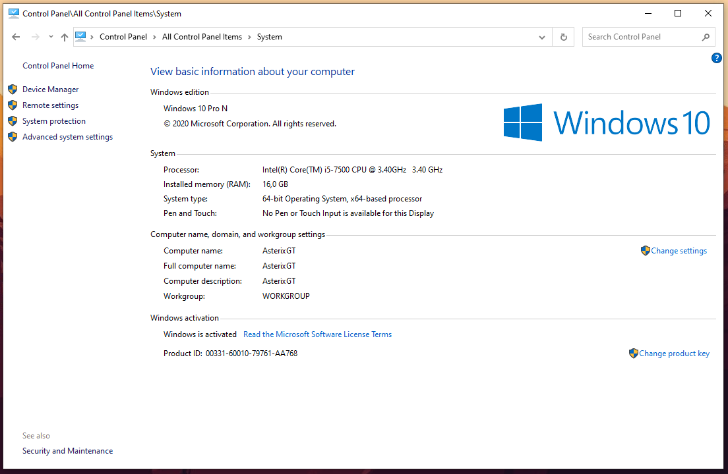Click the No Pen or Touch Input value
The width and height of the screenshot is (728, 474).
tap(348, 213)
